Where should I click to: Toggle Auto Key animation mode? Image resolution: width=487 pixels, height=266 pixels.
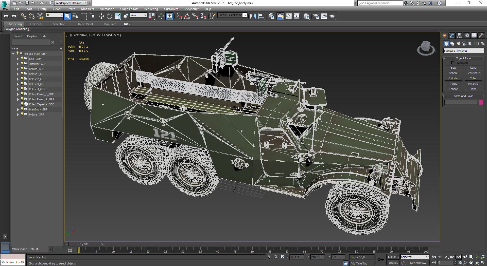point(393,257)
